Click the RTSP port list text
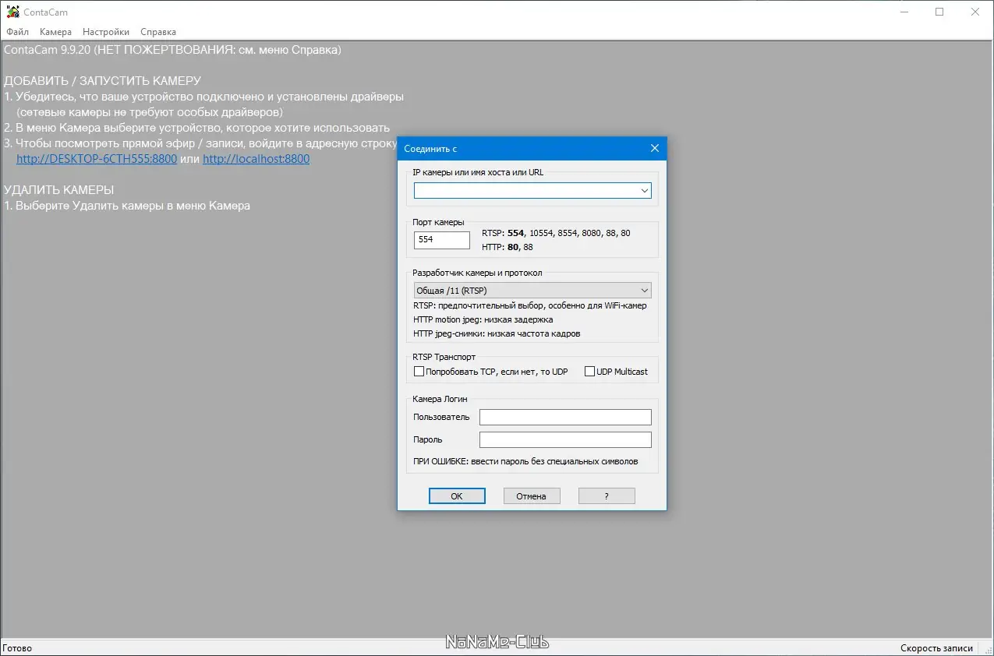The height and width of the screenshot is (656, 994). click(x=556, y=233)
